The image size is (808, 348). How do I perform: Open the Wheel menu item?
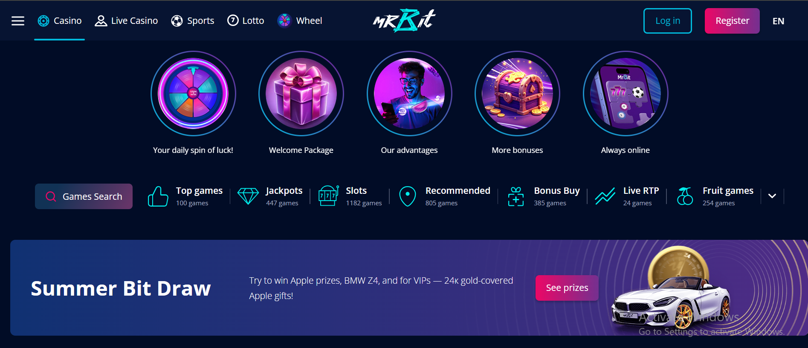300,20
